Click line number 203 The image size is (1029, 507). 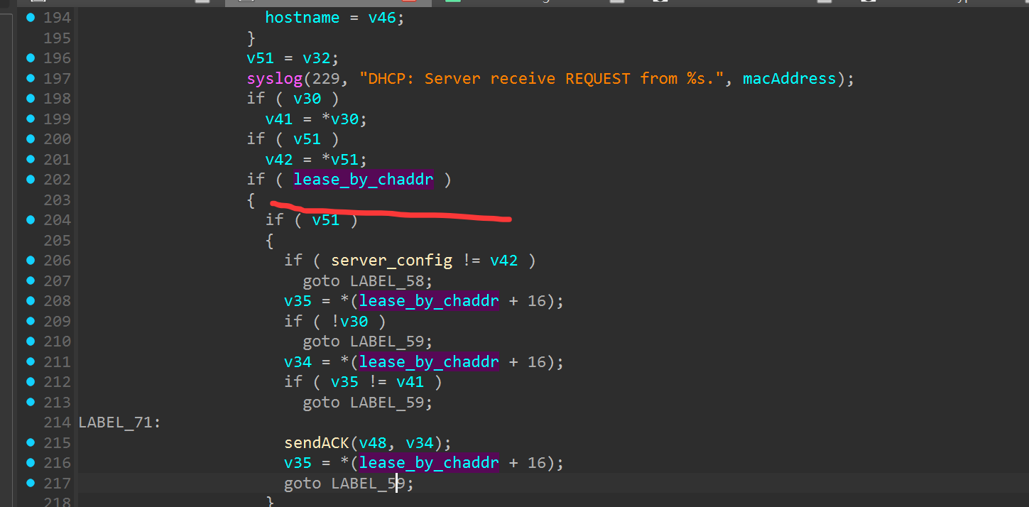58,200
